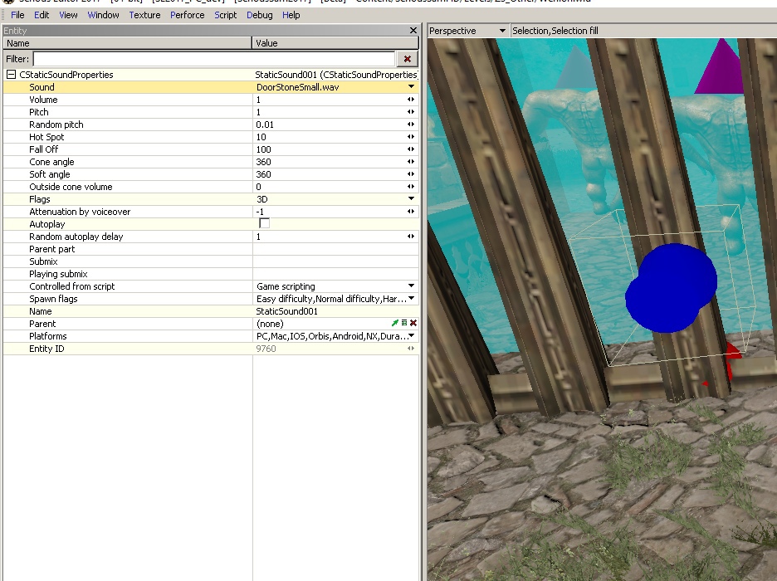Open the Perspective view dropdown
This screenshot has height=581, width=777.
click(502, 31)
